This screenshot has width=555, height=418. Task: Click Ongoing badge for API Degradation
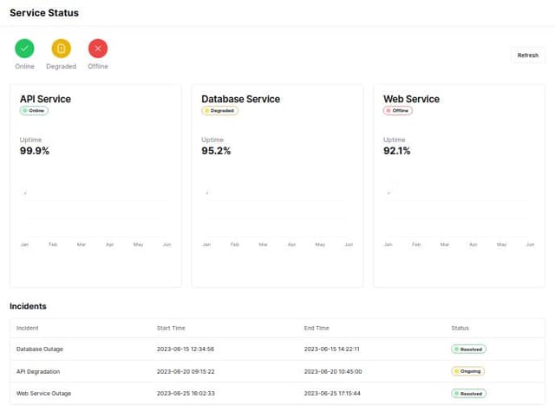(467, 371)
